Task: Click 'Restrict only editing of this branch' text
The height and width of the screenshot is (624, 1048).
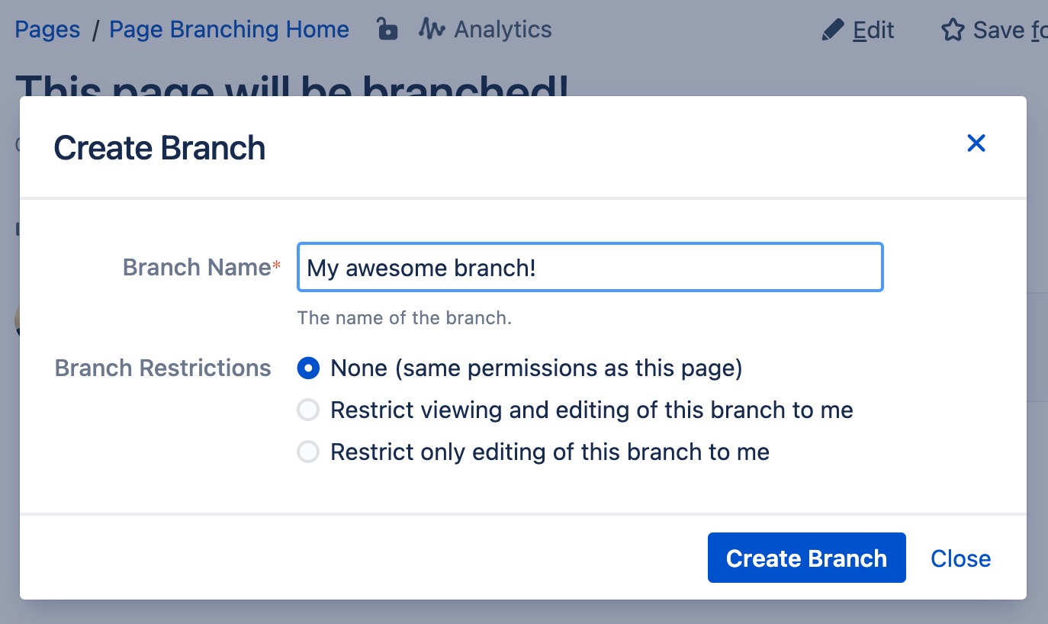Action: (549, 452)
